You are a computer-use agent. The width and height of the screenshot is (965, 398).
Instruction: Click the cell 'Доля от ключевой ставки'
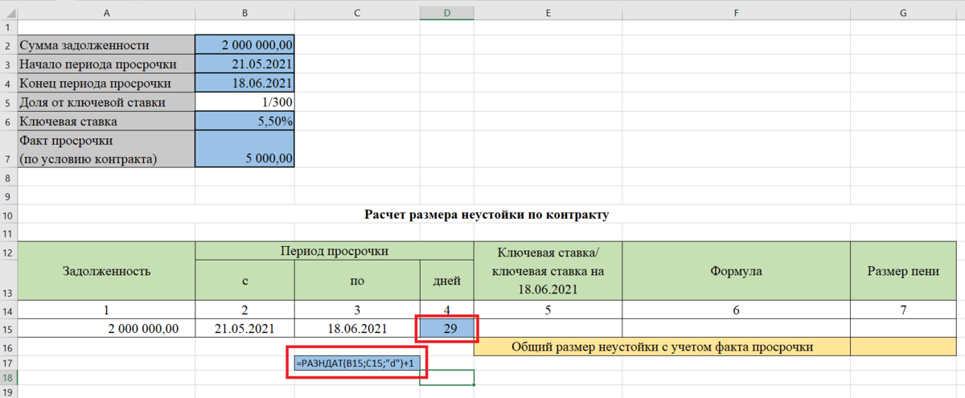coord(106,102)
